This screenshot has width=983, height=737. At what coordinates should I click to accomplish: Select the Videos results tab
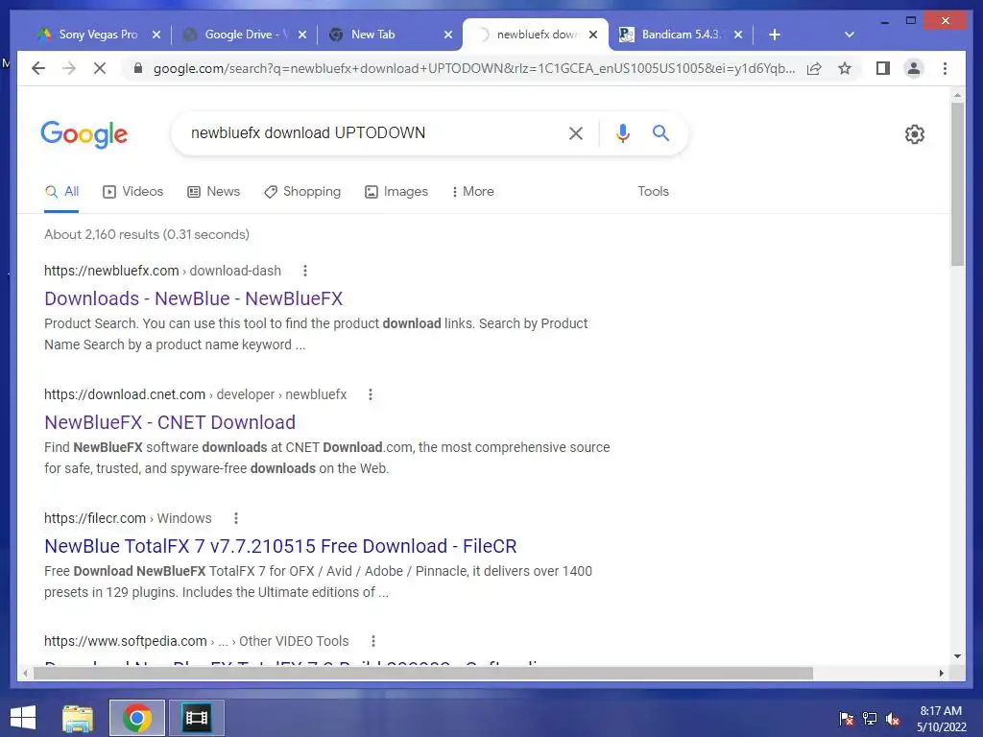[x=132, y=191]
